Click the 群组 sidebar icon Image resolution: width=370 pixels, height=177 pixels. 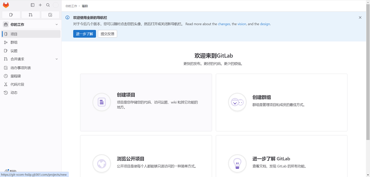6,42
